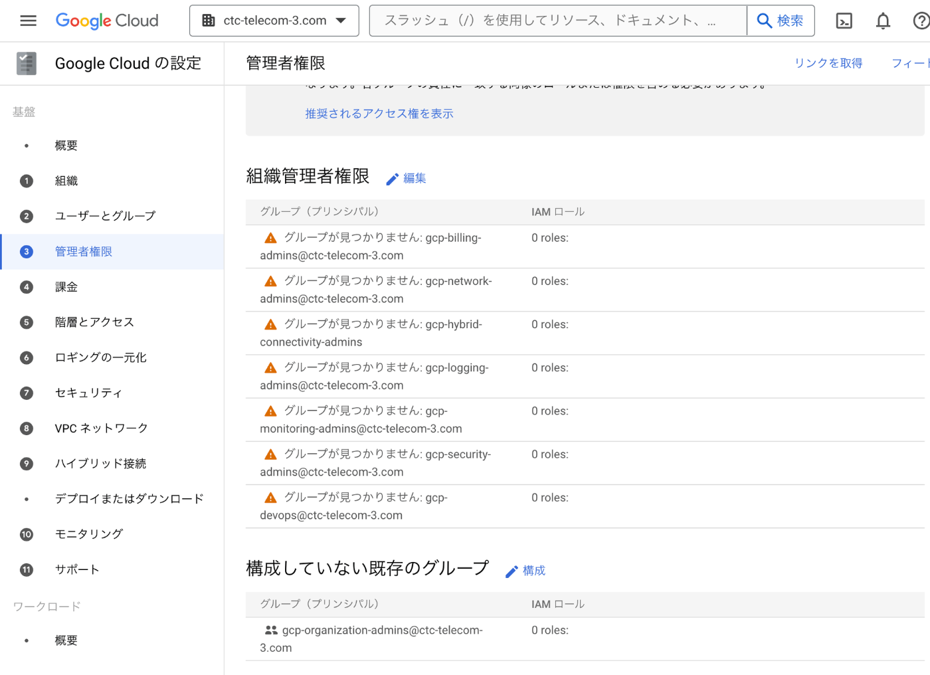Click step number 11 badge in sidebar
Screen dimensions: 930x675
coord(27,569)
